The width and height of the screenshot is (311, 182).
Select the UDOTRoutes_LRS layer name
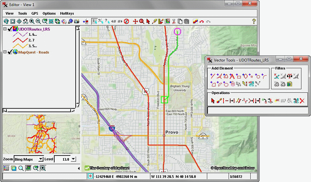[34, 29]
